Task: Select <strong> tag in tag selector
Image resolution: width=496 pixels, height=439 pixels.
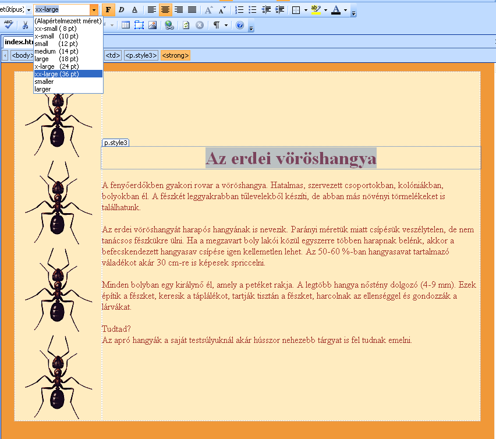Action: [175, 55]
